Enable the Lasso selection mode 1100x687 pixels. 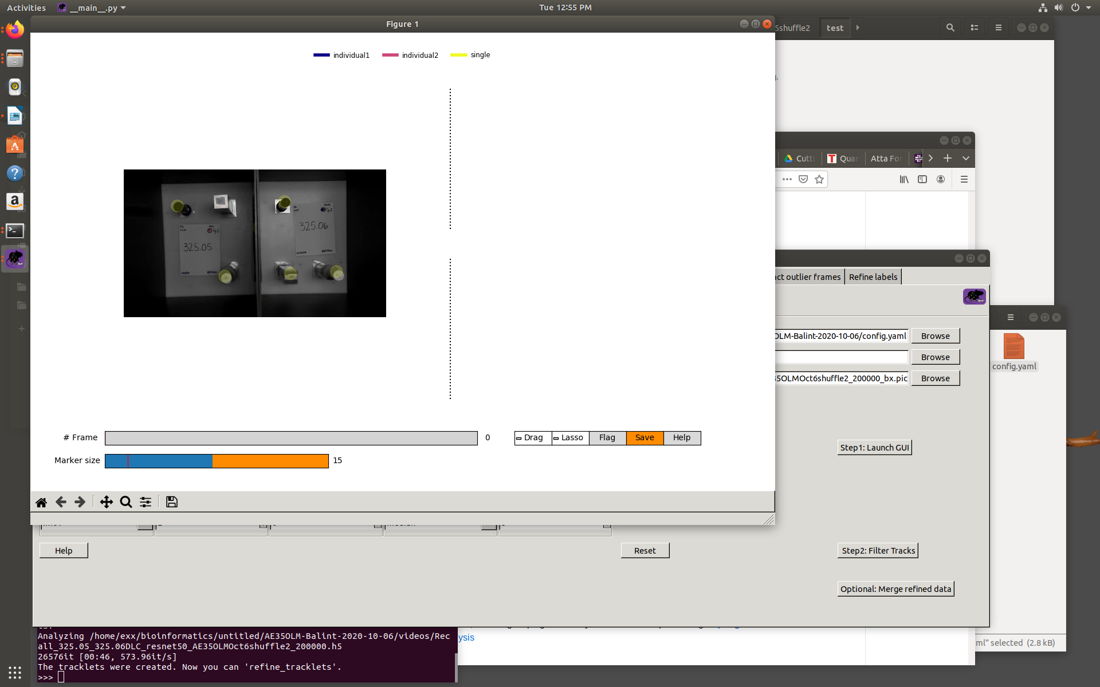[569, 437]
